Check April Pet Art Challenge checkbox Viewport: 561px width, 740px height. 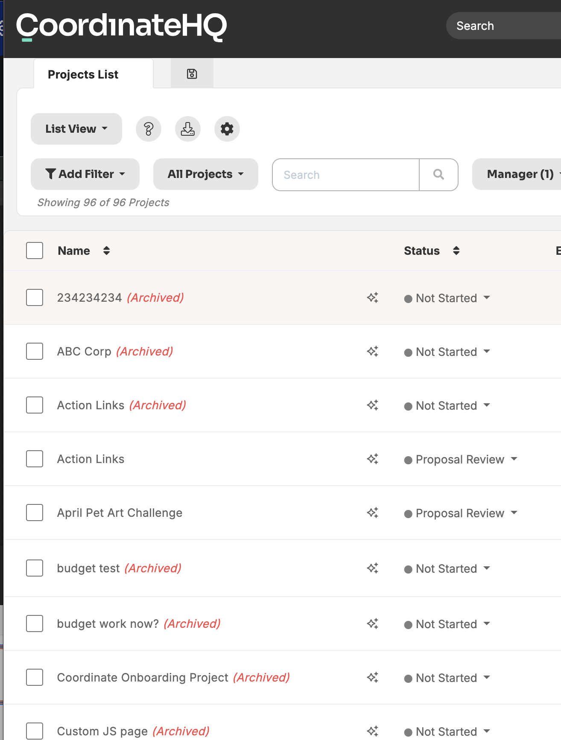pos(35,513)
